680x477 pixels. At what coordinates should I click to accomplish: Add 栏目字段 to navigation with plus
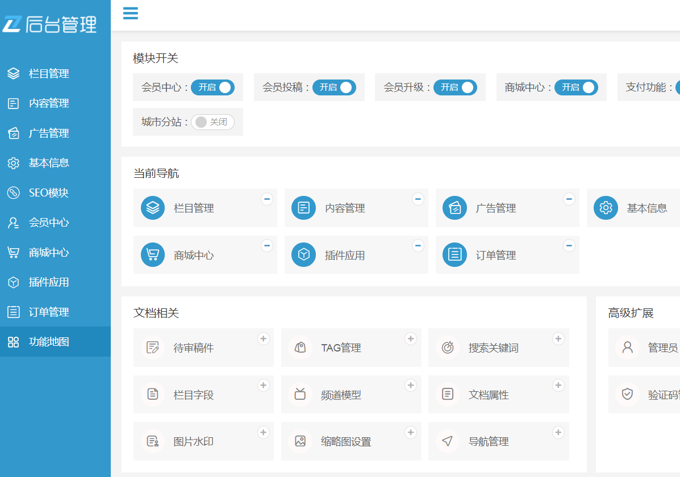click(x=263, y=386)
